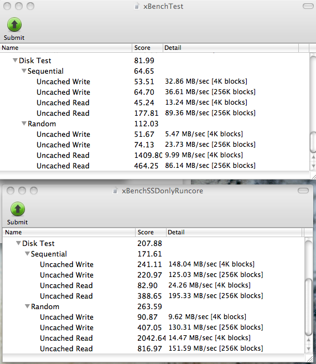Screen dimensions: 316x364
Task: Select Uncached Write row scoring 74.13
Action: (154, 145)
